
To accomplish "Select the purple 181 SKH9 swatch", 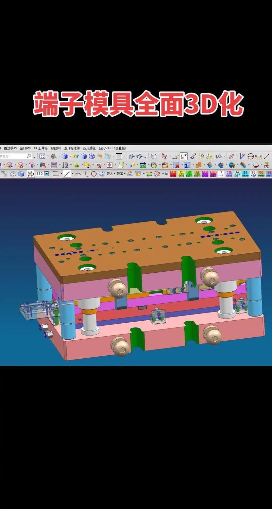I will pos(205,174).
